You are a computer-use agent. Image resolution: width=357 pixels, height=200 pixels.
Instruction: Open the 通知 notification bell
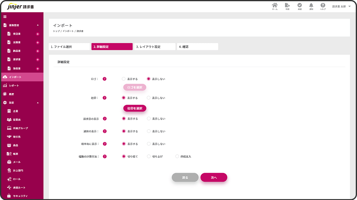point(311,6)
